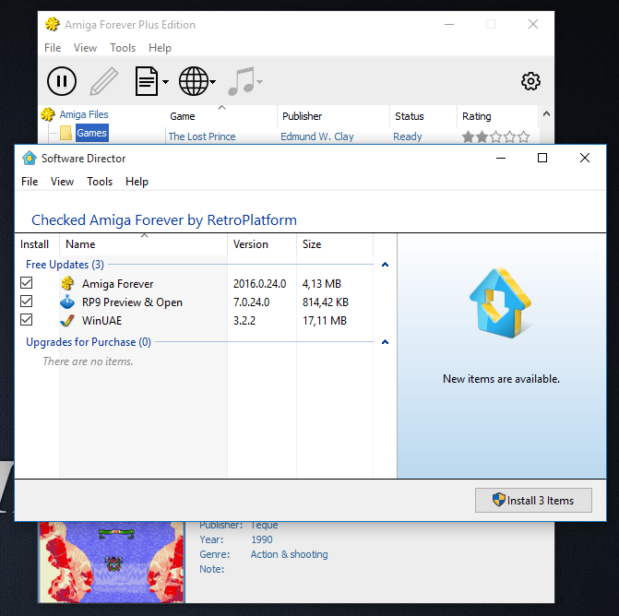Click the RP9 Preview & Open name text
The width and height of the screenshot is (619, 616).
click(132, 302)
